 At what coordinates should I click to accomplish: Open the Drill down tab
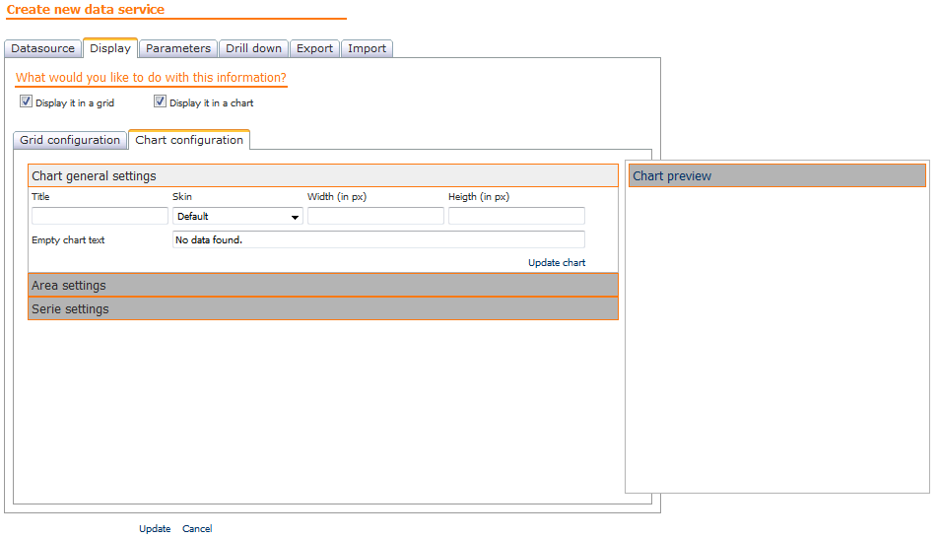pyautogui.click(x=253, y=48)
